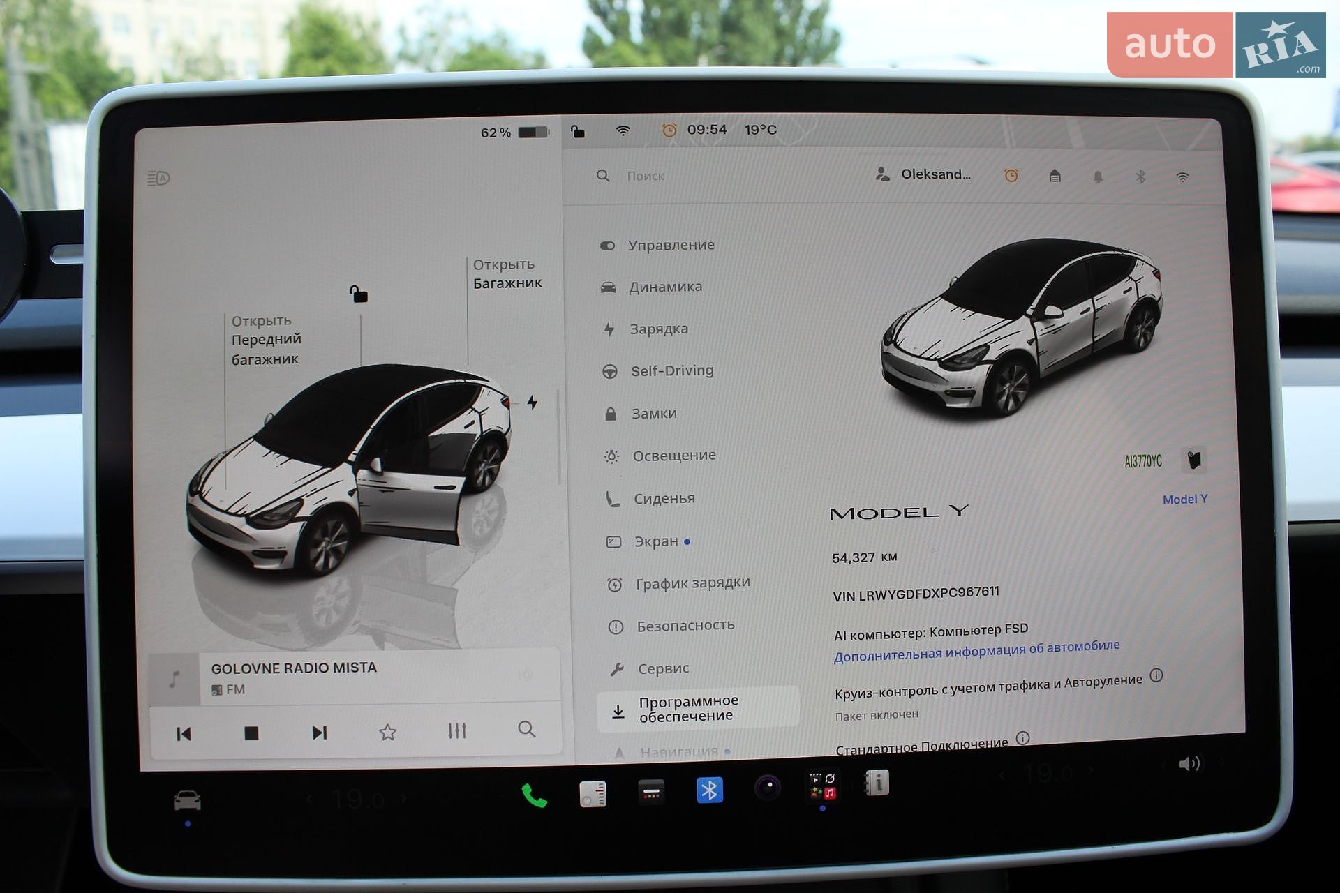Open the camera app in dock
This screenshot has width=1340, height=893.
[x=768, y=788]
